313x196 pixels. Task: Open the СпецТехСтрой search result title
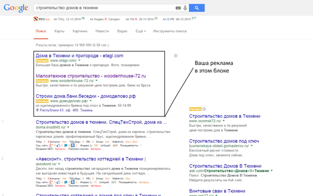pyautogui.click(x=101, y=122)
